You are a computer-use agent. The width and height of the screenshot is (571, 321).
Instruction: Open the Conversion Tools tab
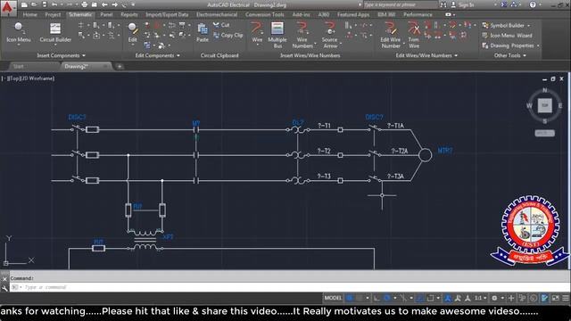coord(265,14)
